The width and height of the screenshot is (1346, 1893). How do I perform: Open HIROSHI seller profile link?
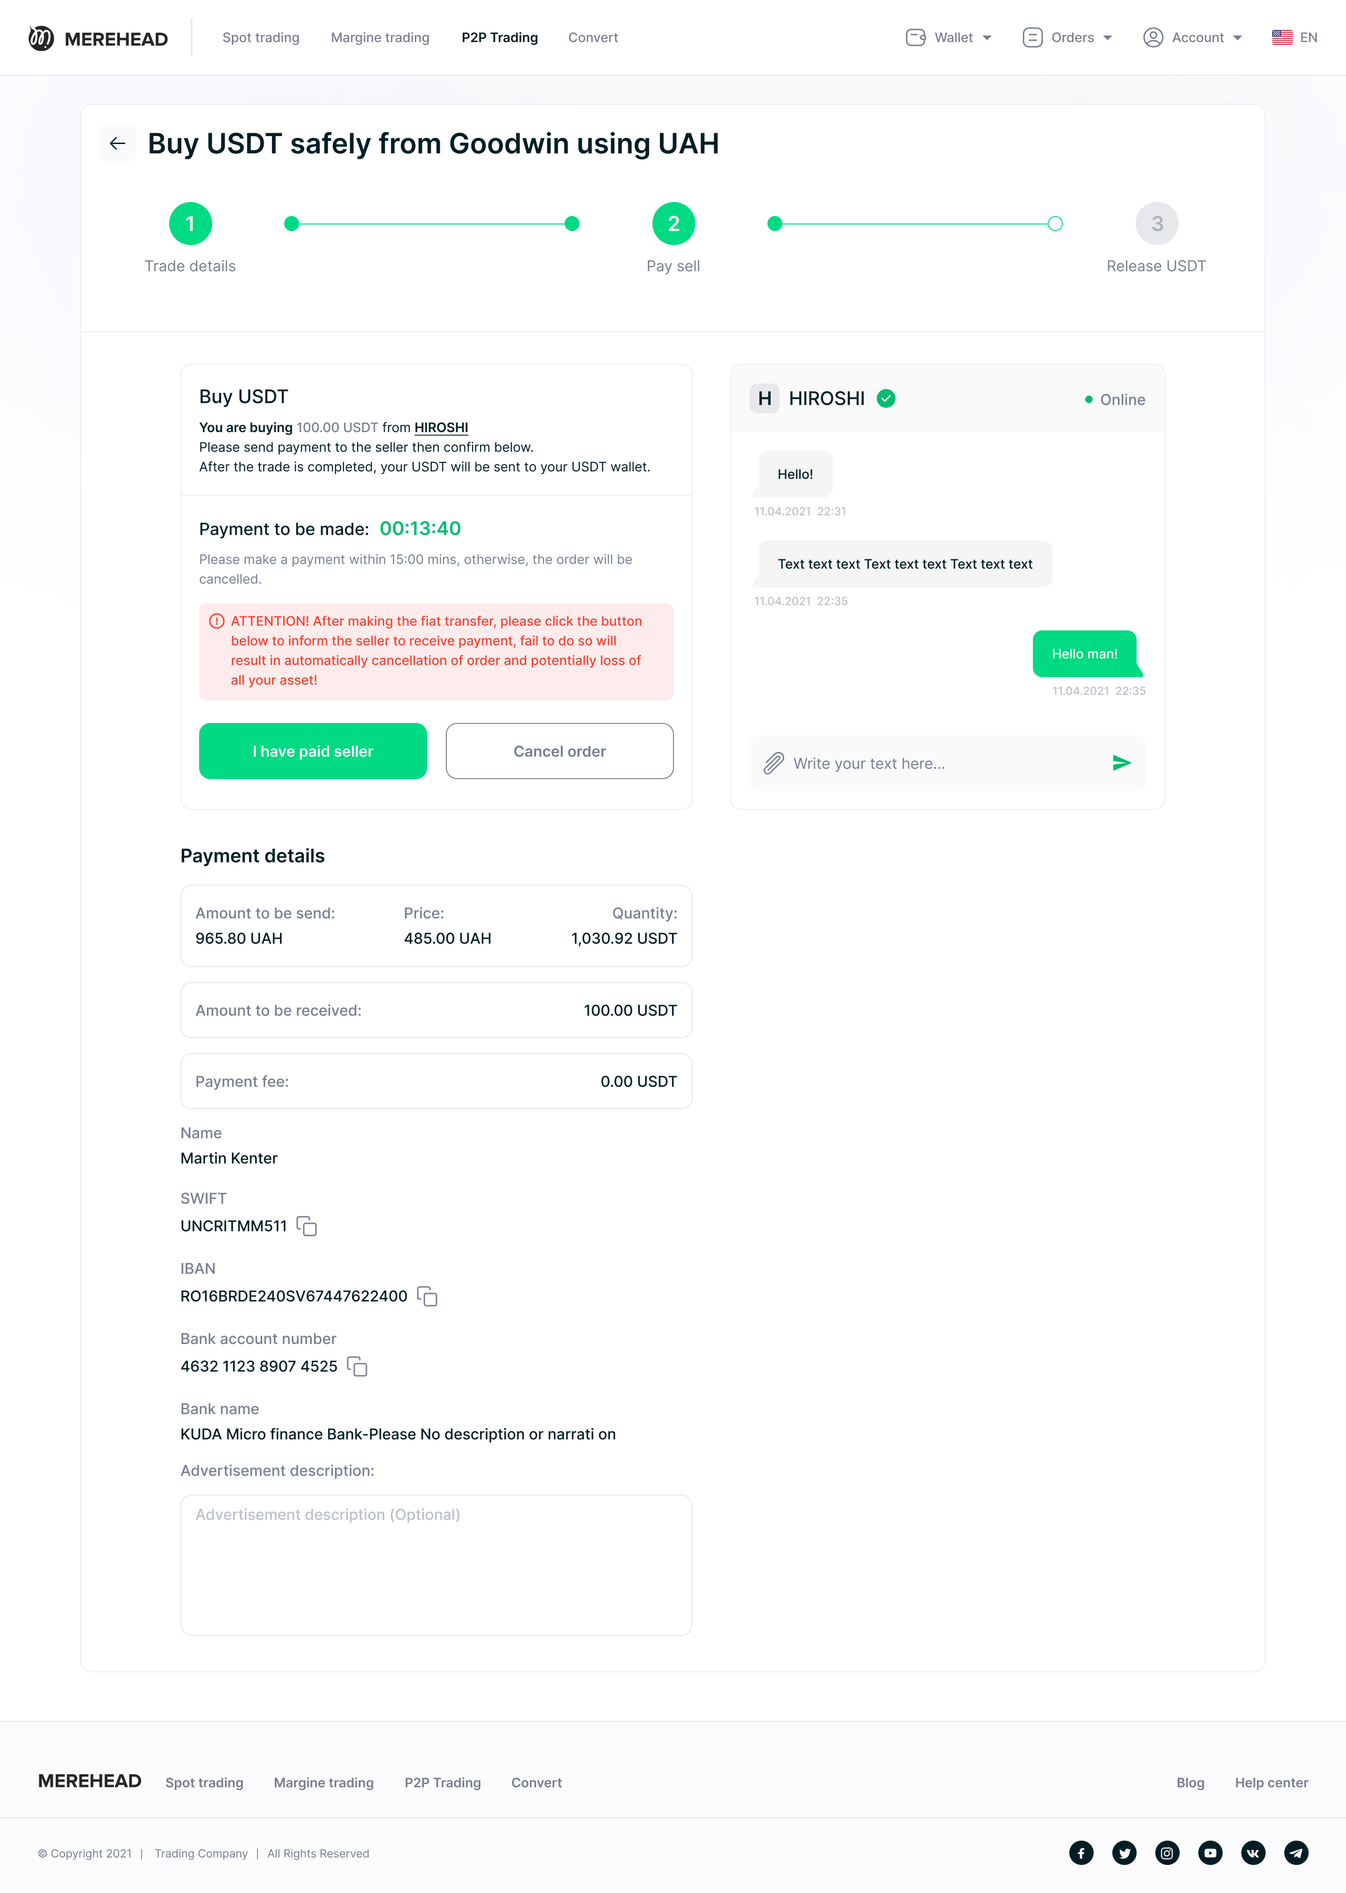pyautogui.click(x=441, y=428)
